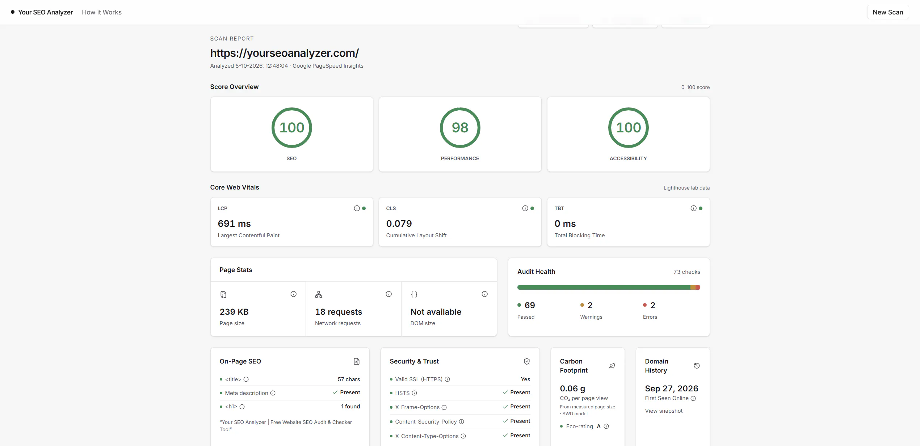Image resolution: width=920 pixels, height=446 pixels.
Task: Click the X-Frame-Options info icon
Action: [x=444, y=408]
